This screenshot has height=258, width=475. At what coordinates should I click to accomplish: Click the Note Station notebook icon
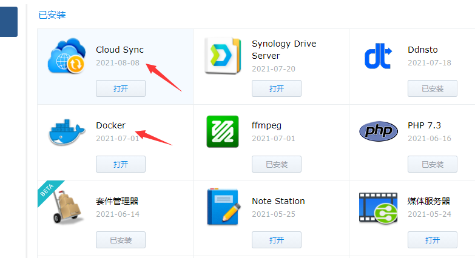(x=224, y=207)
